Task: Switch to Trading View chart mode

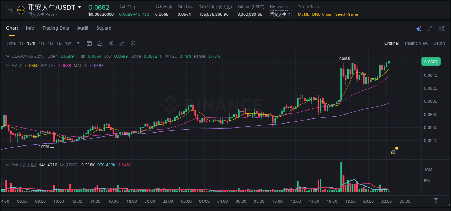Action: click(416, 43)
